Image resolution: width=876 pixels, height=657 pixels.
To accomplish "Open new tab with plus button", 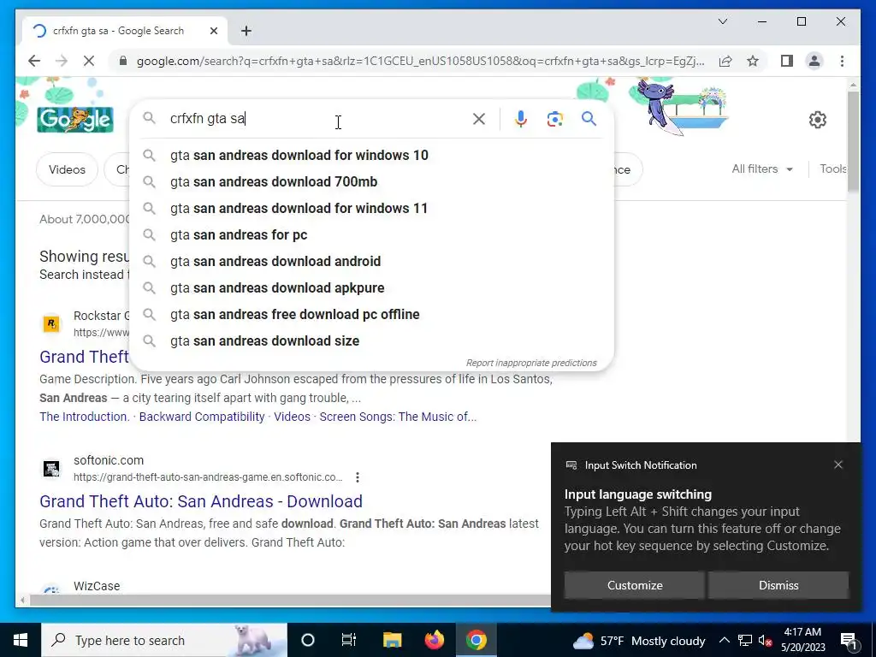I will [x=246, y=31].
